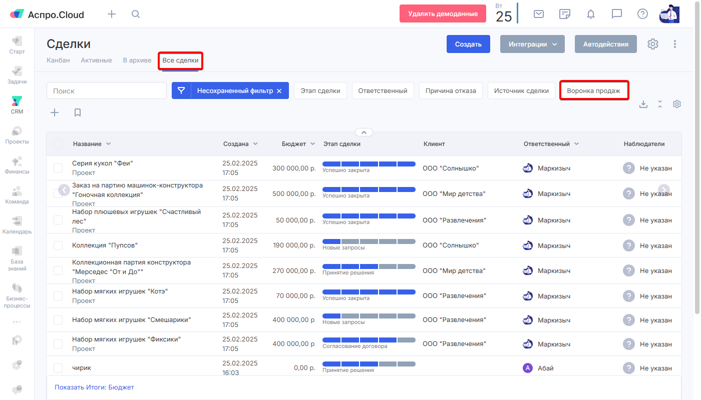Go to Старт in sidebar
The image size is (701, 400).
[17, 45]
